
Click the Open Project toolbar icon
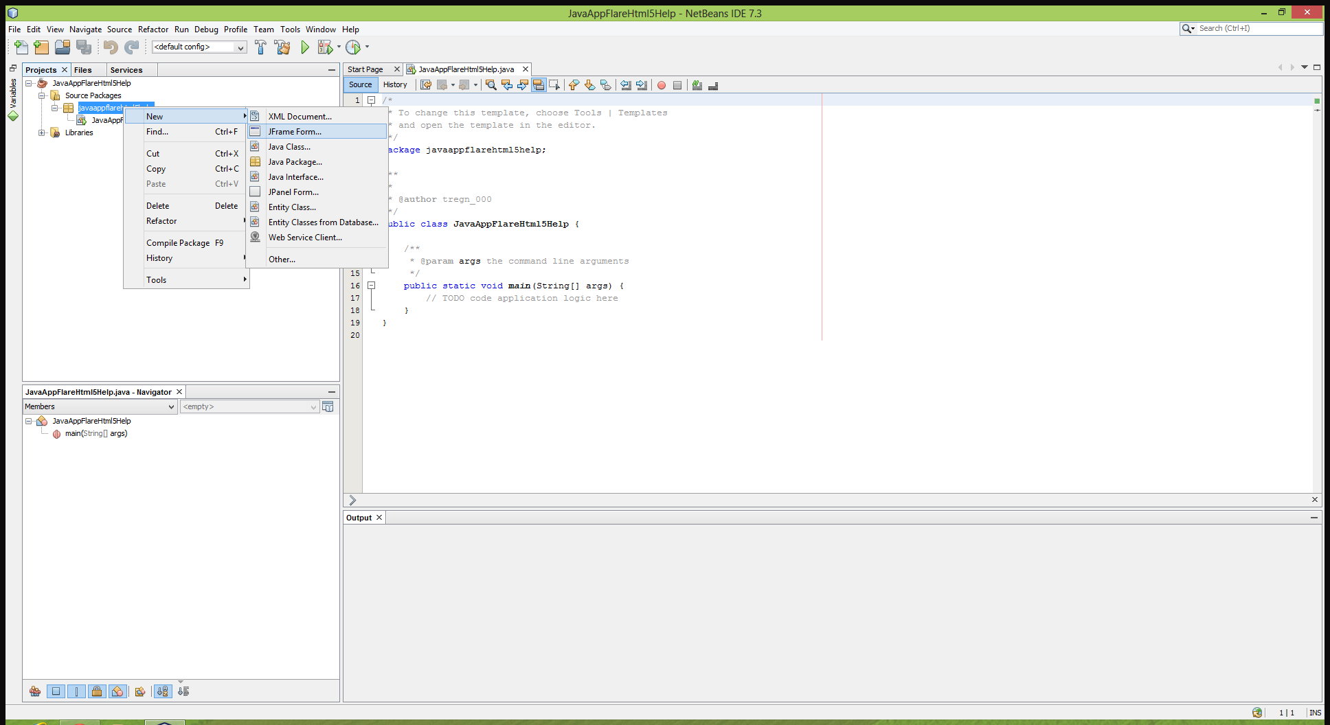pyautogui.click(x=63, y=47)
